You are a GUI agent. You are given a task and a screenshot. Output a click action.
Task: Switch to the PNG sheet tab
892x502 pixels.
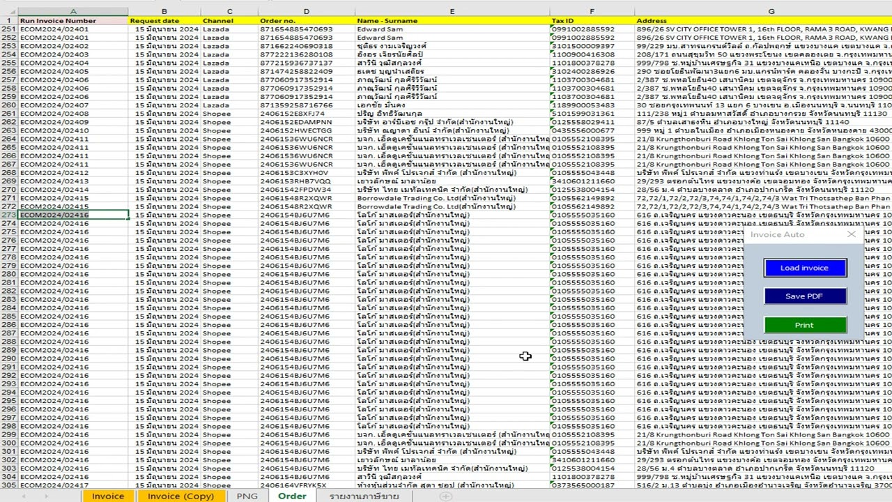coord(247,496)
